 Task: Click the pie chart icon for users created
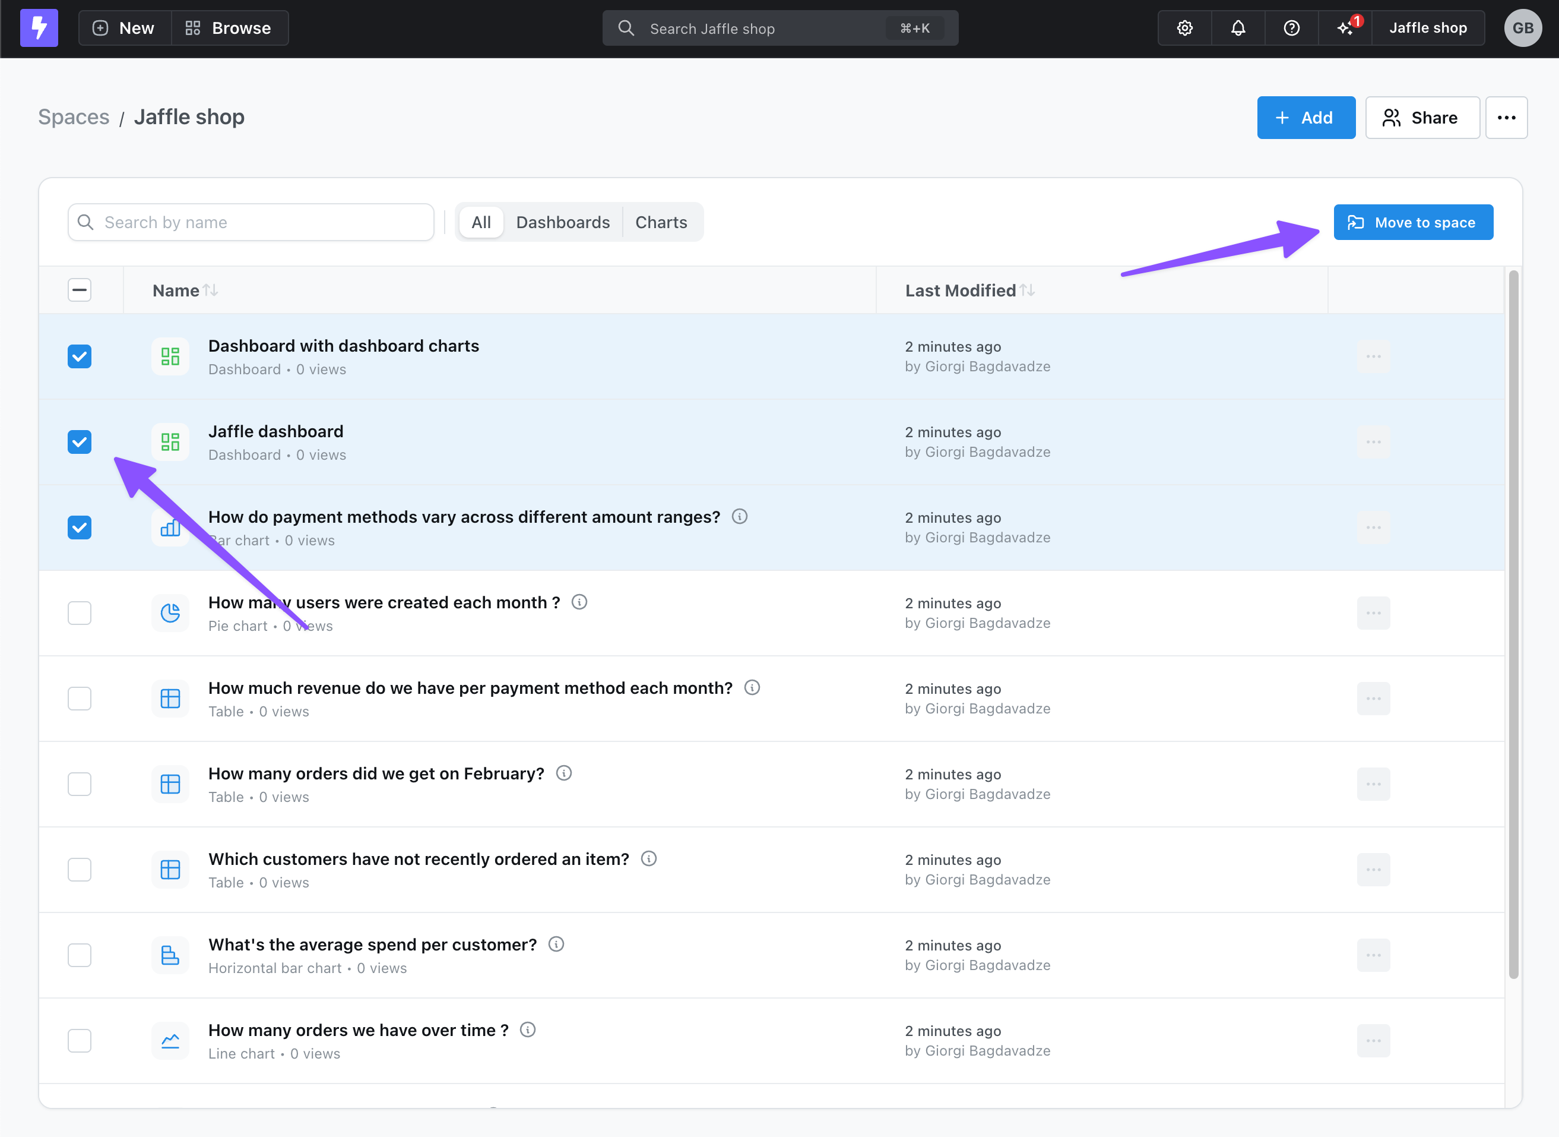pos(170,612)
